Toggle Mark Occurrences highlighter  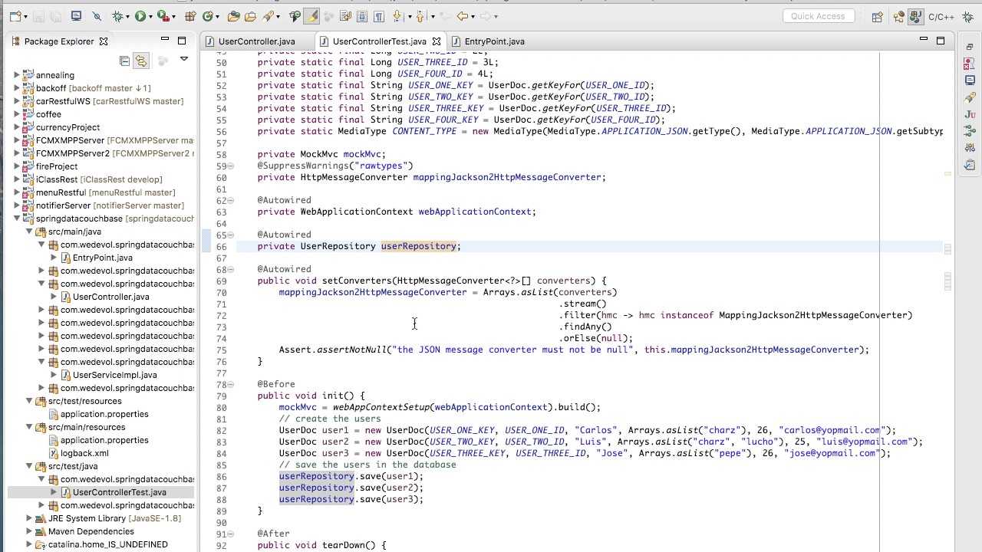(311, 16)
